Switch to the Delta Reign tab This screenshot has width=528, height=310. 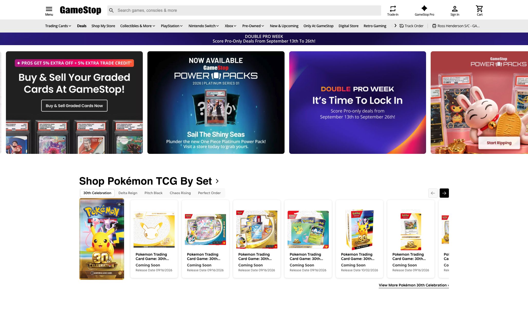[128, 193]
